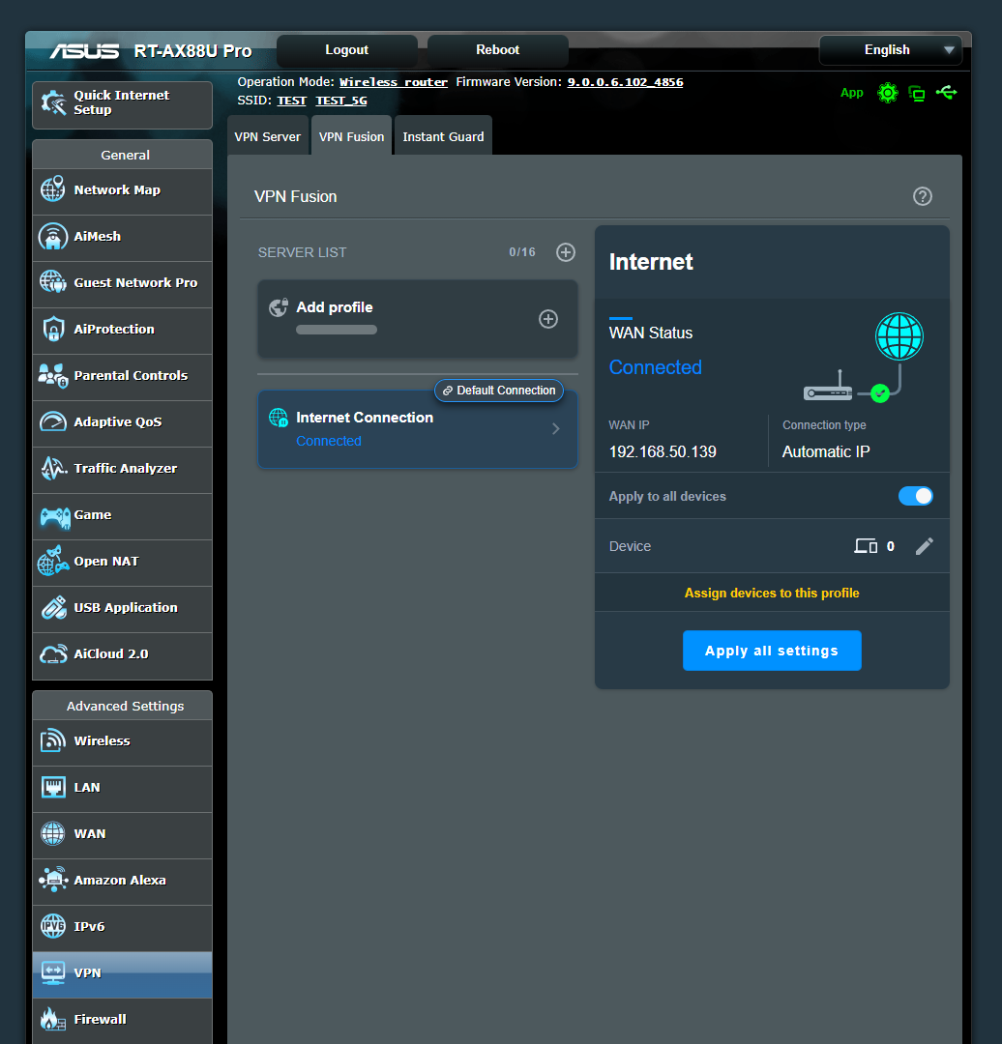The height and width of the screenshot is (1044, 1002).
Task: Open Traffic Analyzer
Action: pos(122,470)
